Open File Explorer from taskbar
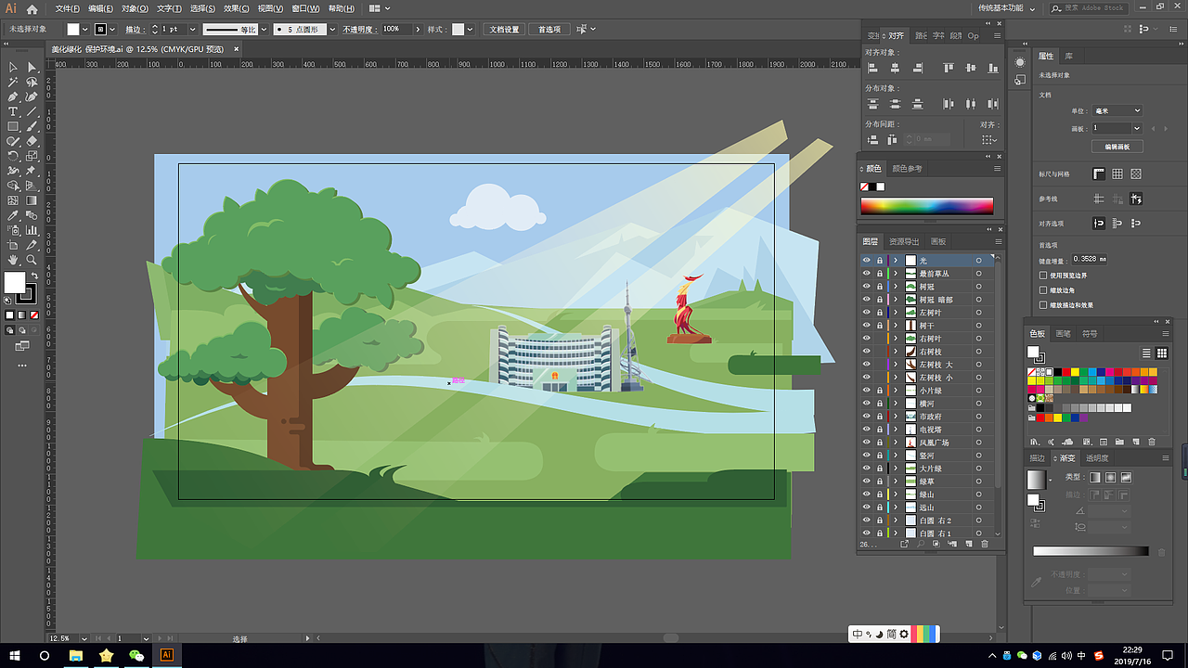The height and width of the screenshot is (668, 1188). (x=76, y=655)
